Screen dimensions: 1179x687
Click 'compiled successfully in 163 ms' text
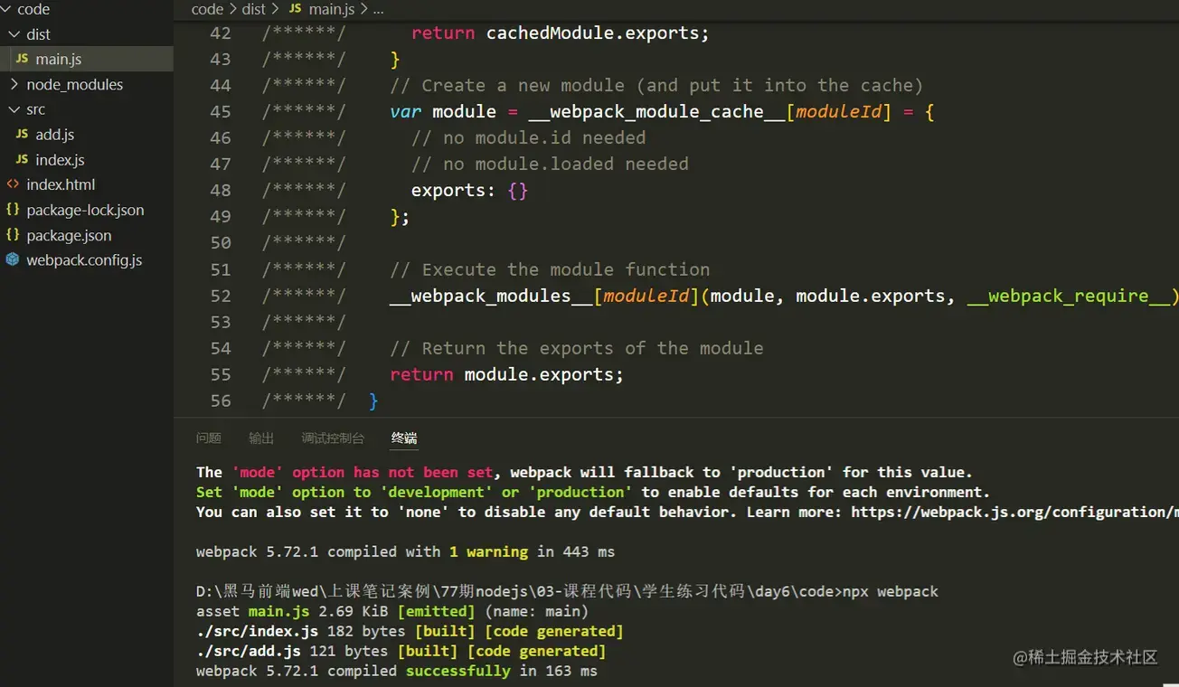tap(462, 671)
